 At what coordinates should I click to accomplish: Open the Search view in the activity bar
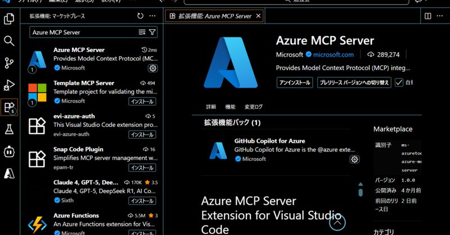[x=9, y=41]
